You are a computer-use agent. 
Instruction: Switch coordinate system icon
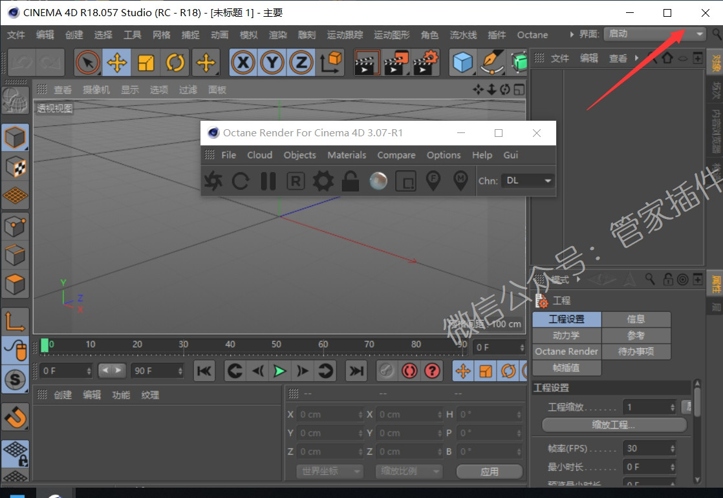[330, 62]
